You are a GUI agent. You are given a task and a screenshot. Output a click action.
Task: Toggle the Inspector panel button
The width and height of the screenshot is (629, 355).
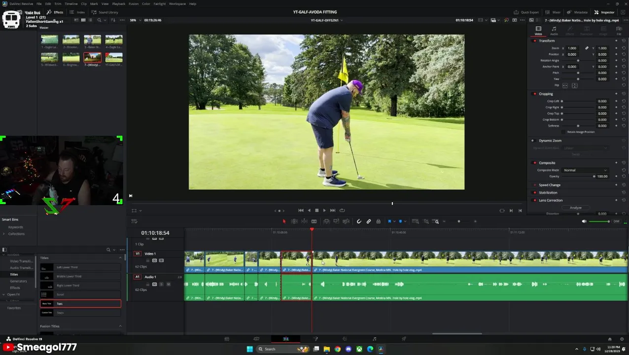coord(605,12)
